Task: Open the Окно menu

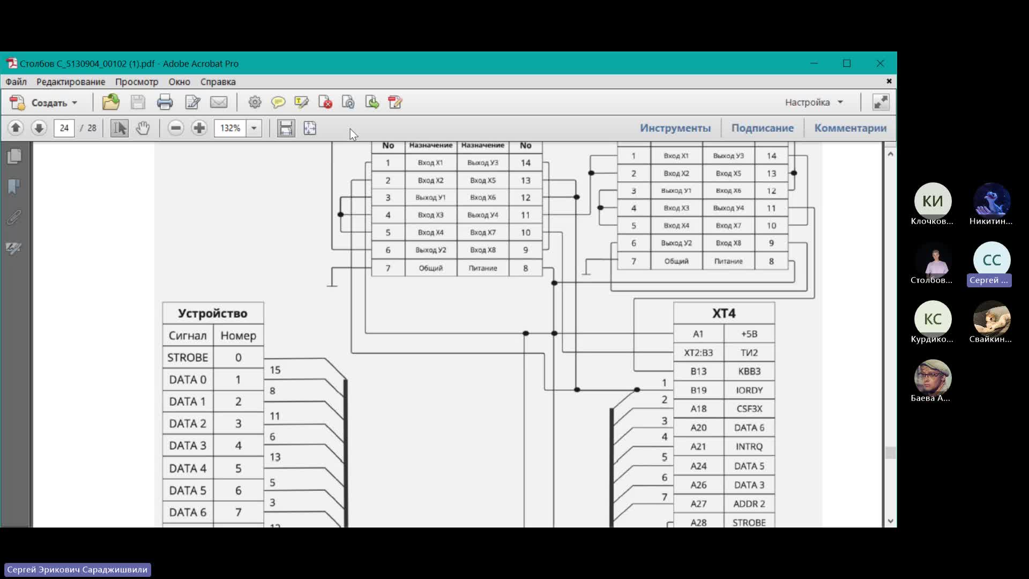Action: 180,81
